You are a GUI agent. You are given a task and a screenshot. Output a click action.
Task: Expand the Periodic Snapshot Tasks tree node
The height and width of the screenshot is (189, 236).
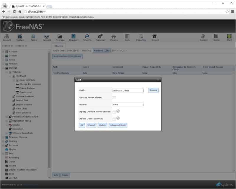click(6, 117)
